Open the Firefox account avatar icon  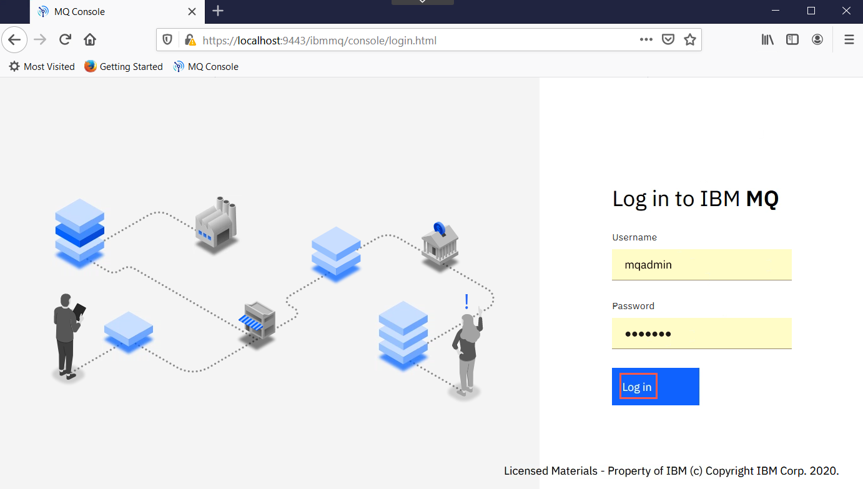[x=817, y=40]
